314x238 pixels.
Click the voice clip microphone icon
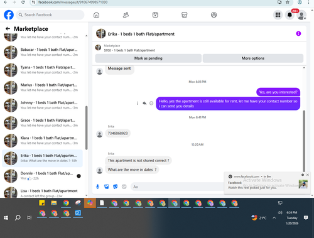click(97, 187)
